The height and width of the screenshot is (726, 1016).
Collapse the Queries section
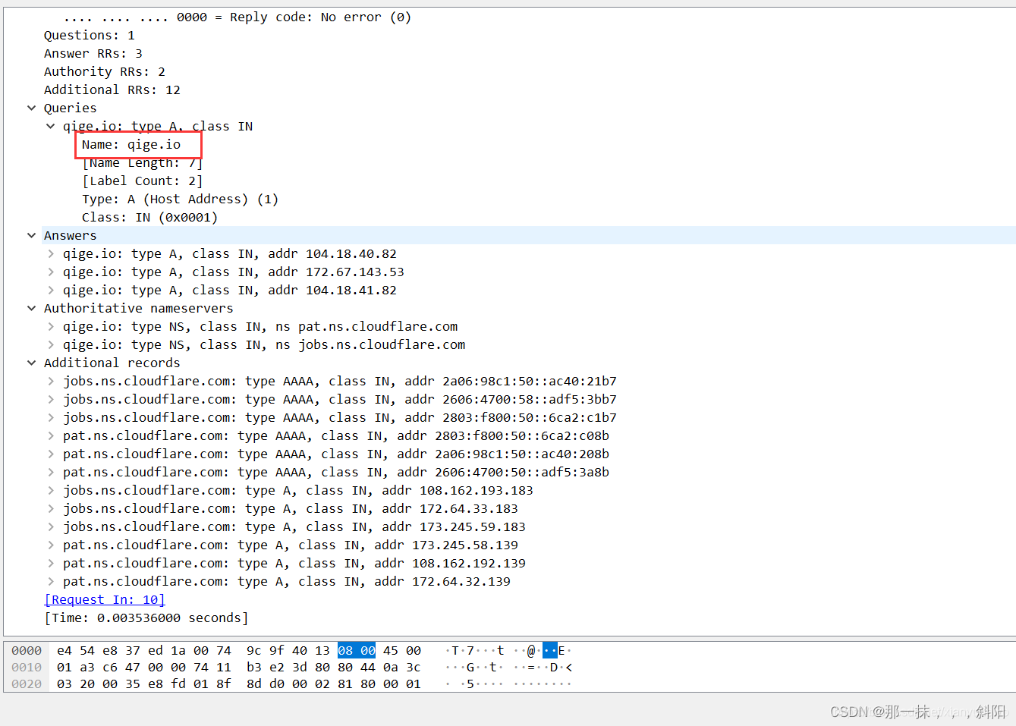[32, 108]
